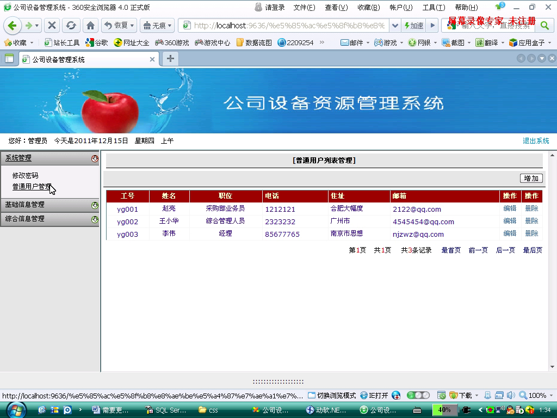Click the browser back arrow button
Screen dimensions: 557x418
pyautogui.click(x=13, y=26)
